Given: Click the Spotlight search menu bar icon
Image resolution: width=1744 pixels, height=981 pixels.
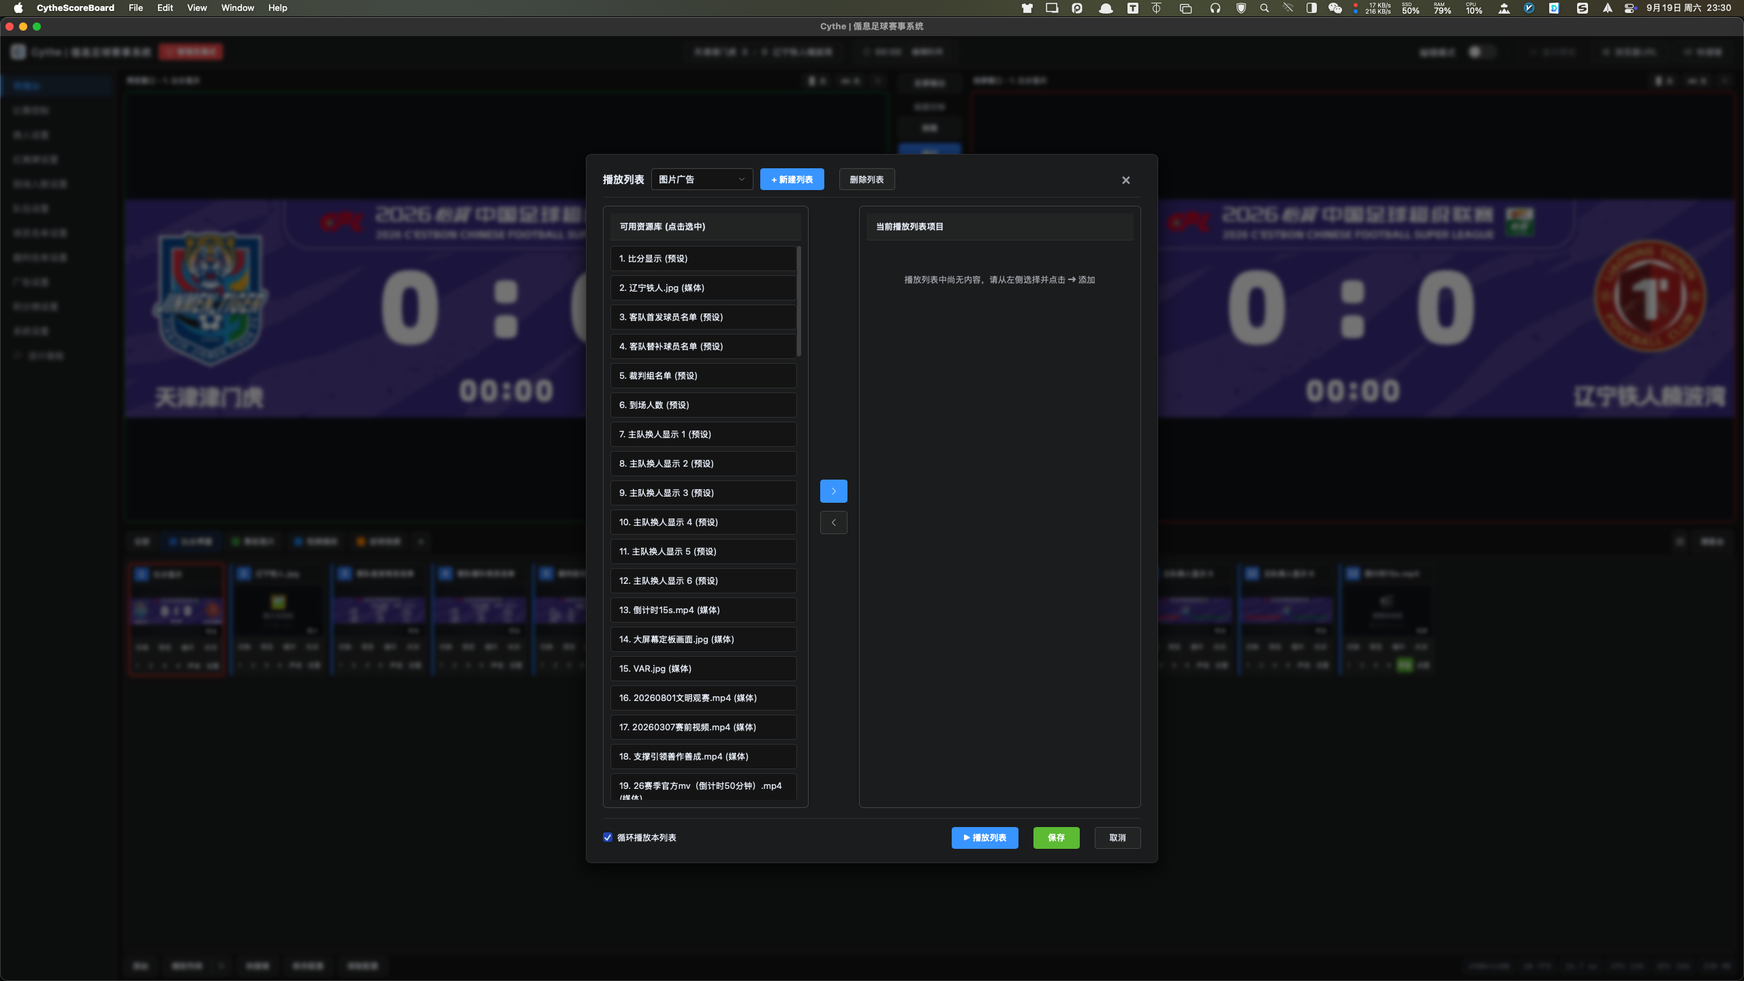Looking at the screenshot, I should [1264, 8].
